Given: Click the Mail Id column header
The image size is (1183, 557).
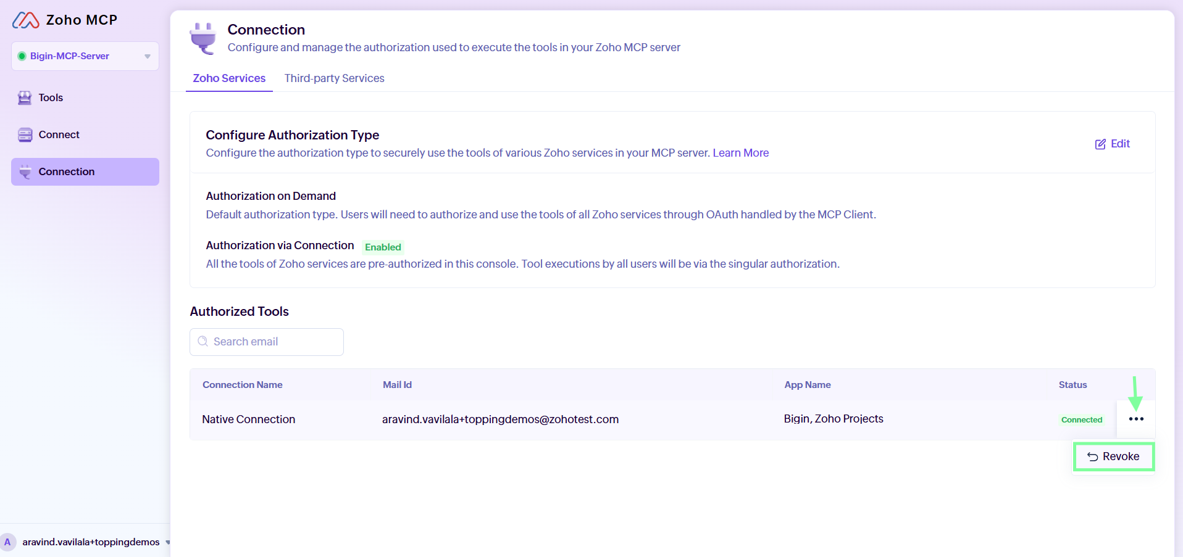Looking at the screenshot, I should pyautogui.click(x=397, y=385).
